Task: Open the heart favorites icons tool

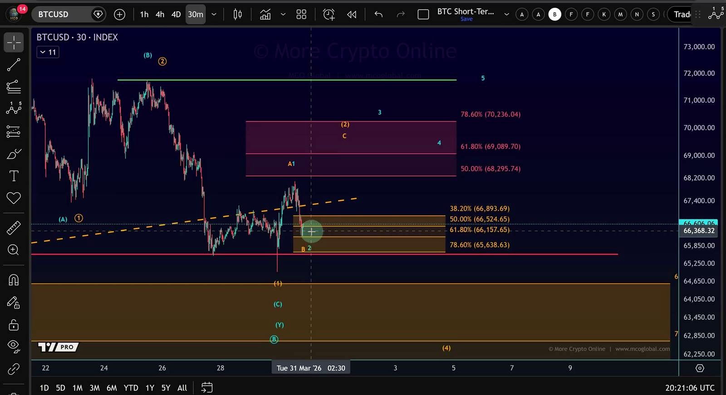Action: (x=14, y=198)
